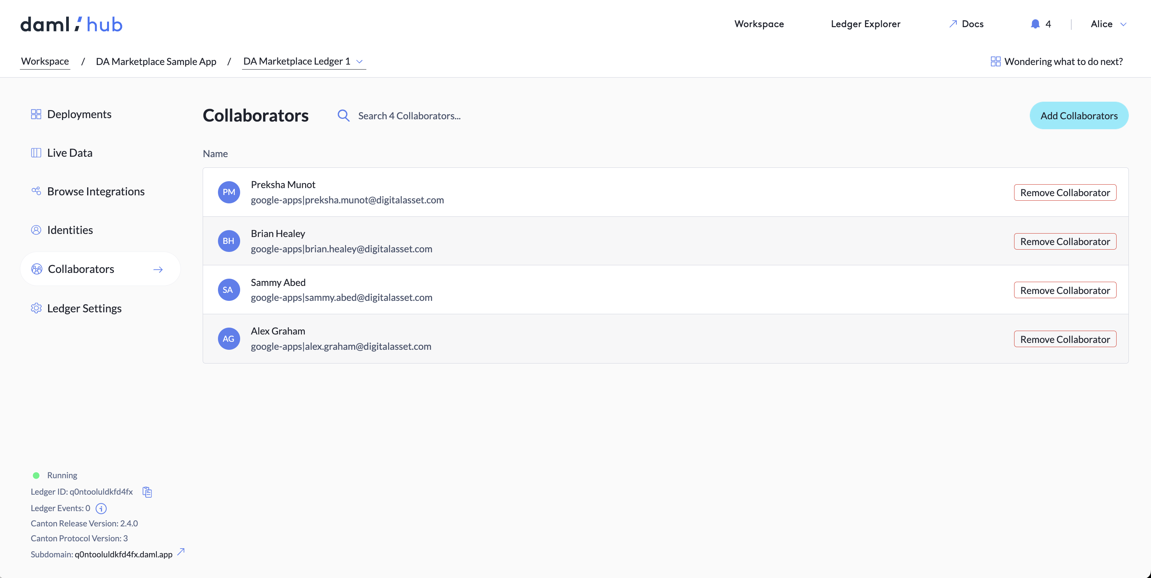The width and height of the screenshot is (1151, 578).
Task: Click the arrow inside the Collaborators entry
Action: click(x=158, y=270)
